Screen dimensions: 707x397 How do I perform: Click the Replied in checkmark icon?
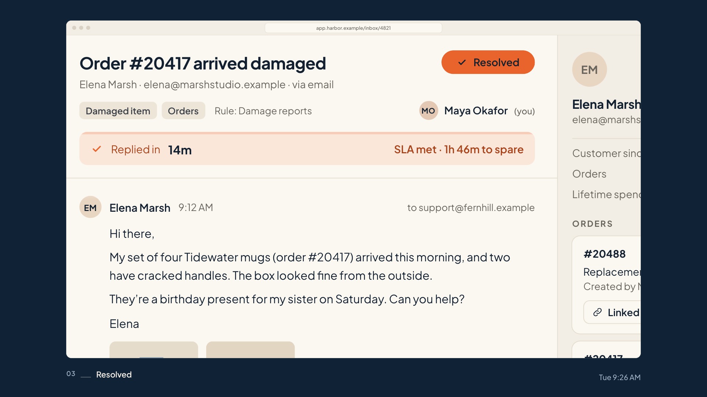coord(97,149)
